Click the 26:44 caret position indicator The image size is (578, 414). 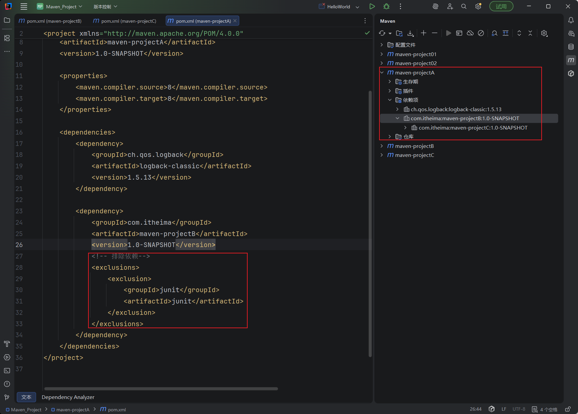tap(476, 409)
